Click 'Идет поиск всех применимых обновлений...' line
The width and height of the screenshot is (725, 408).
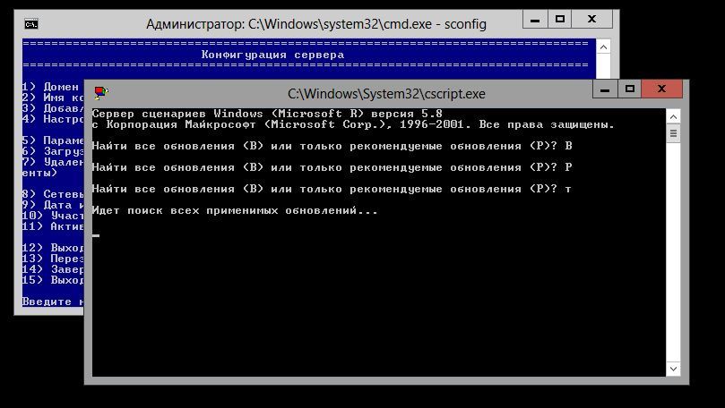(x=235, y=210)
